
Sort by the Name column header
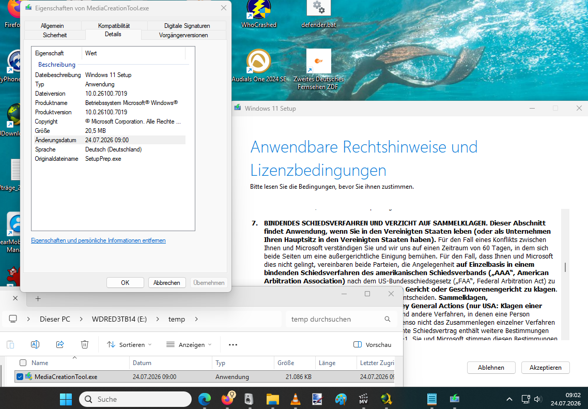pyautogui.click(x=73, y=363)
